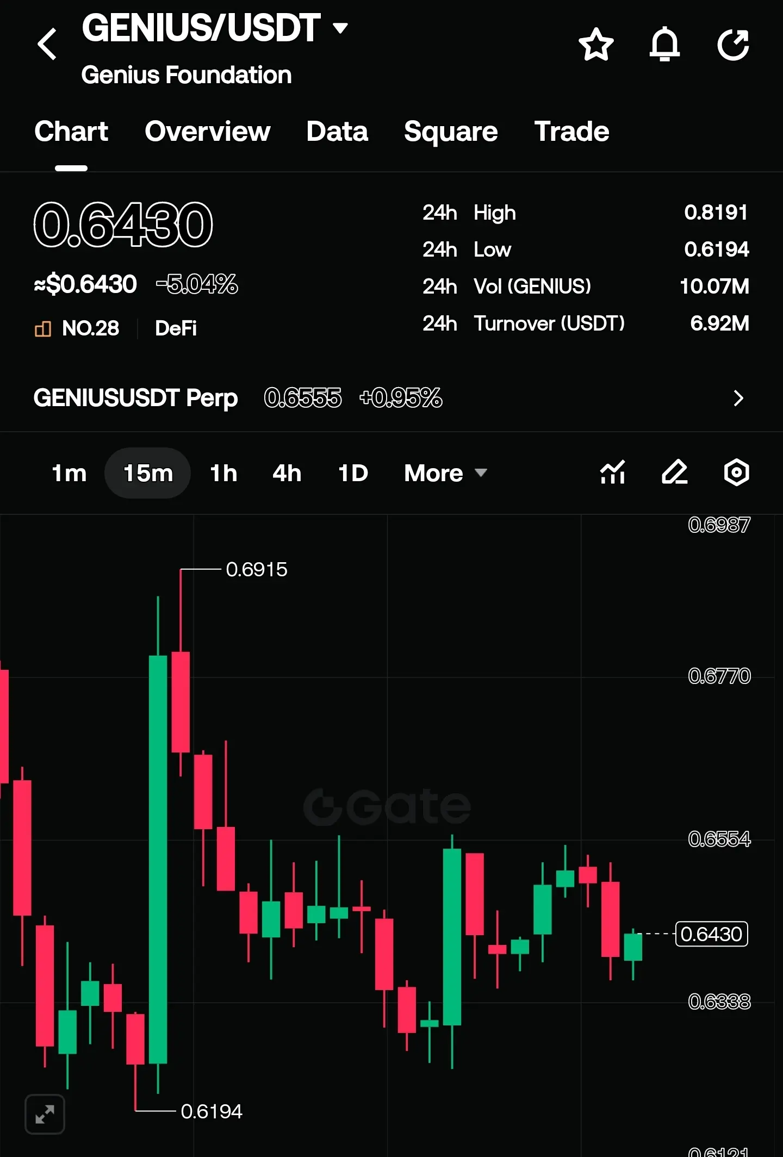Share the chart using the share icon
783x1157 pixels.
[x=734, y=44]
